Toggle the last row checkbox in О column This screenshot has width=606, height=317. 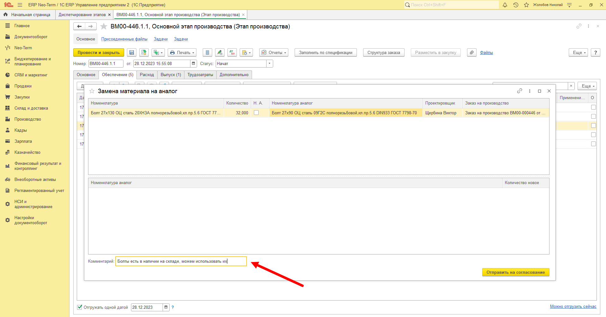click(593, 144)
